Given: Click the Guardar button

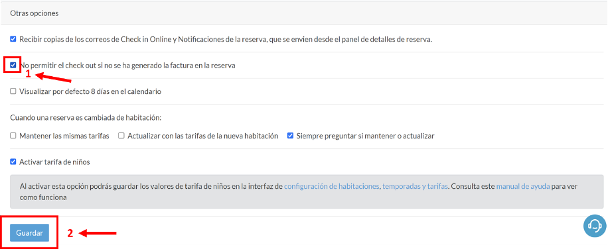Looking at the screenshot, I should pos(29,232).
